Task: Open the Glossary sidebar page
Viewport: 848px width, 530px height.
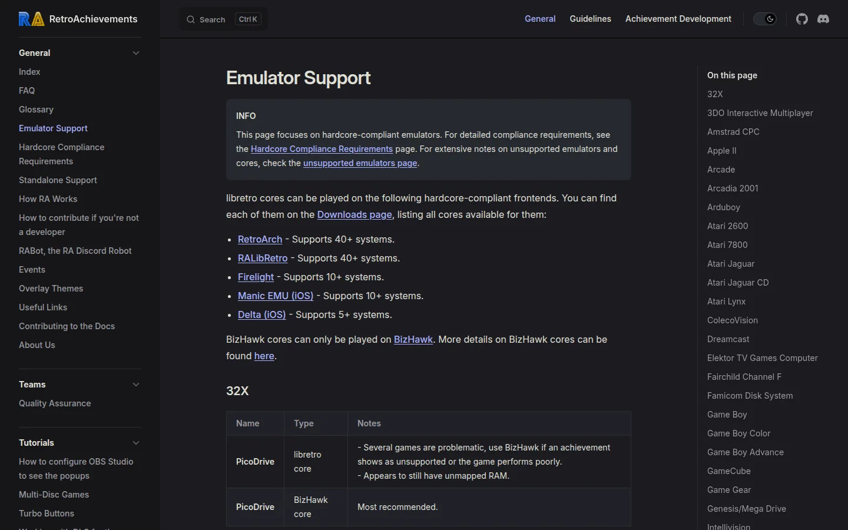Action: pos(36,110)
